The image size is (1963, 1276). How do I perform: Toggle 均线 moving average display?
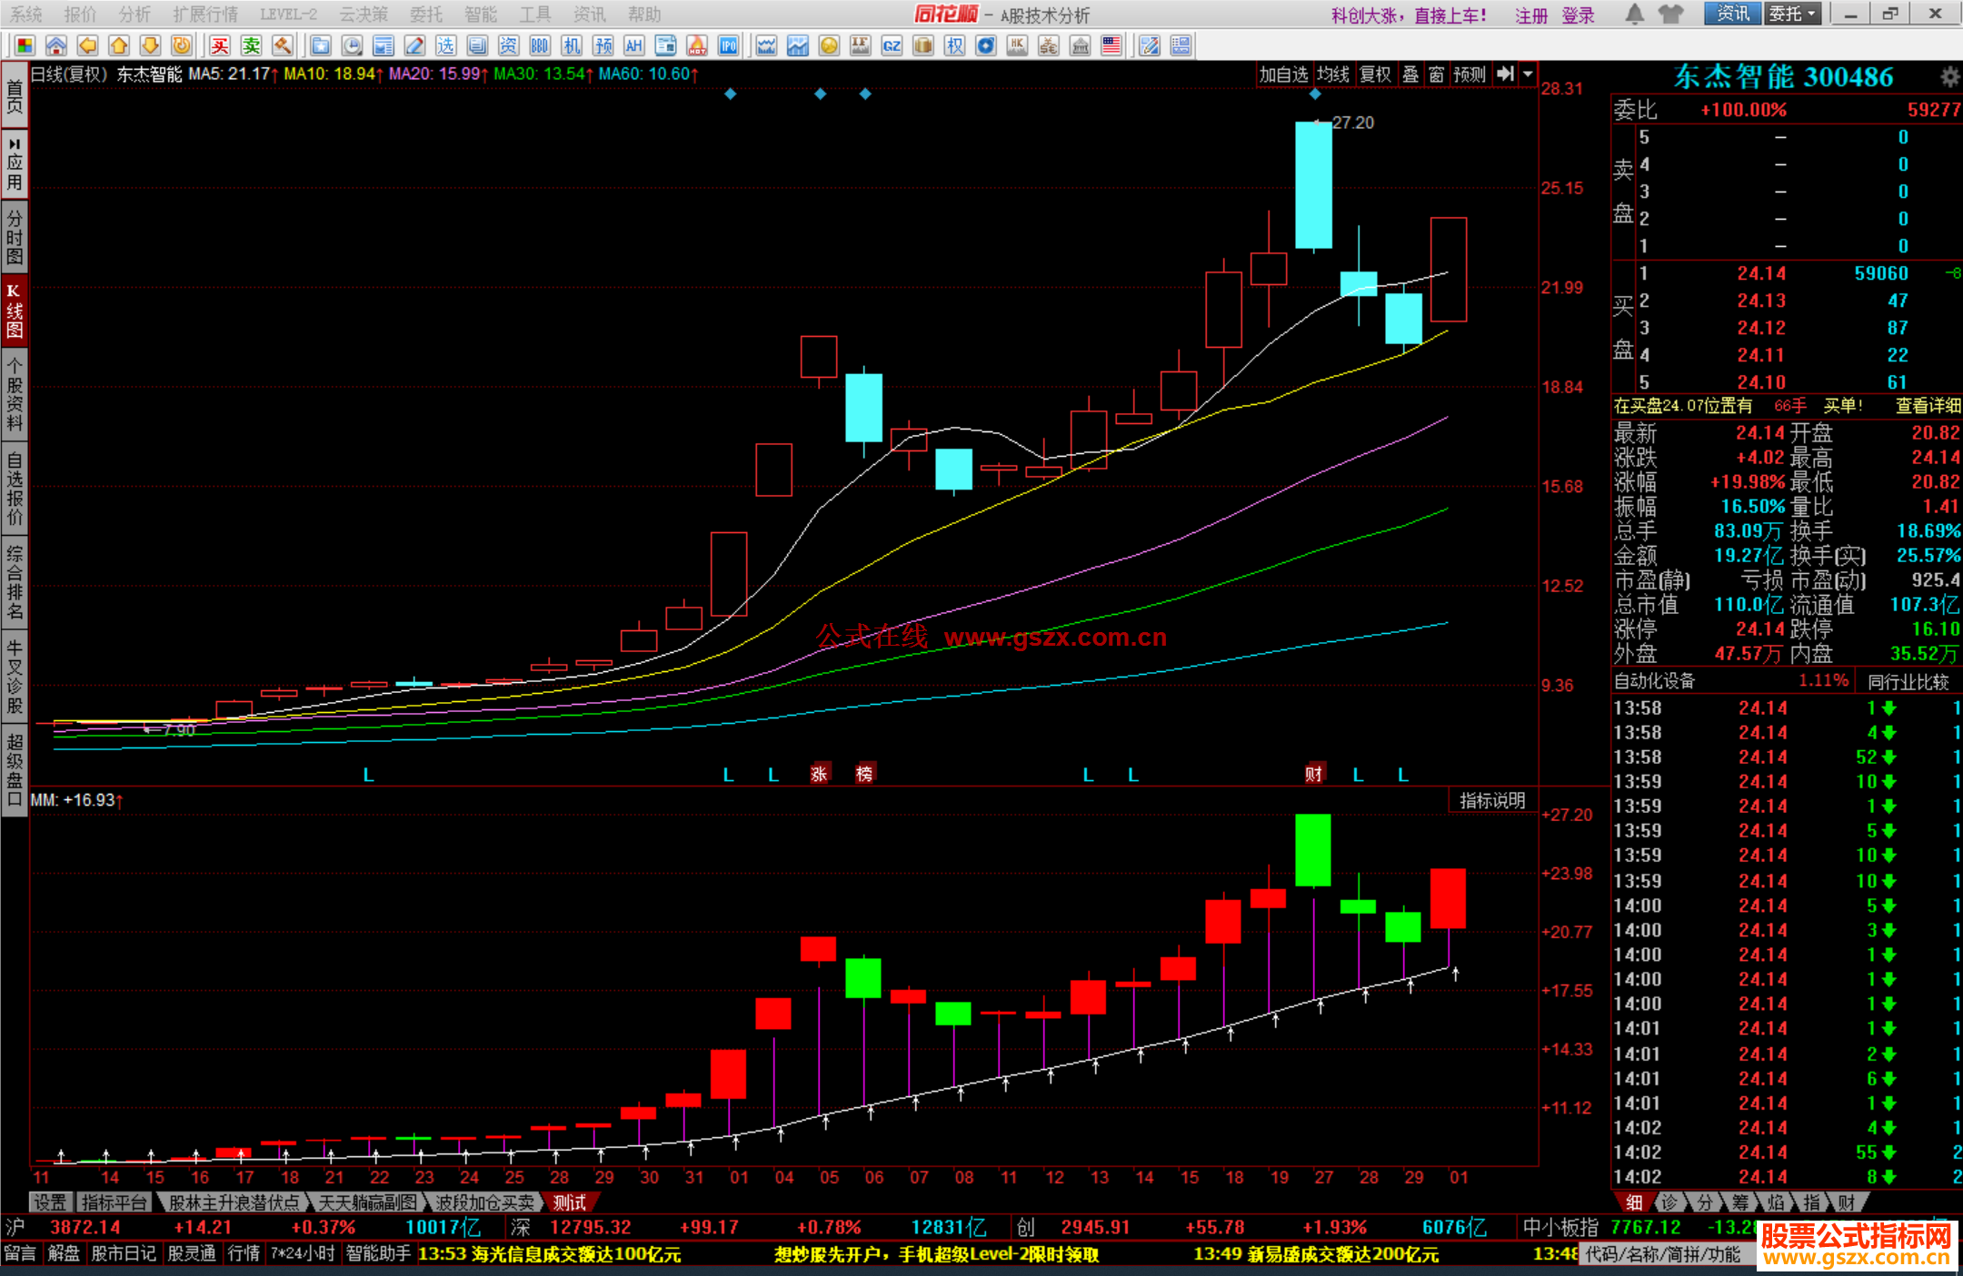pyautogui.click(x=1333, y=74)
